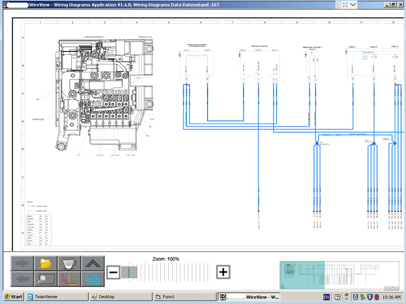Click the back arrow navigation button
This screenshot has width=406, height=304.
pos(22,279)
